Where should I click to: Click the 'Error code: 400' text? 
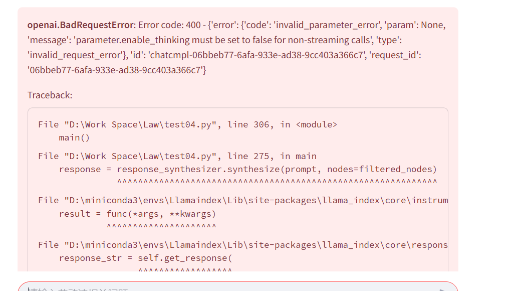(169, 25)
